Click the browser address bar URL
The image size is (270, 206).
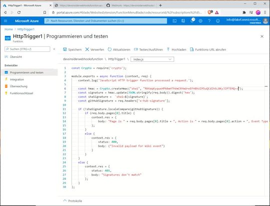(129, 12)
